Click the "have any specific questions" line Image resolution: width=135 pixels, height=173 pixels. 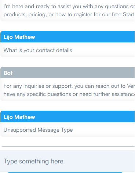coord(69,94)
